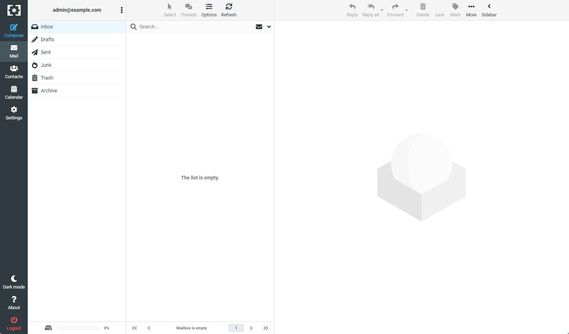Open the search options dropdown arrow
The image size is (569, 334).
pyautogui.click(x=269, y=27)
